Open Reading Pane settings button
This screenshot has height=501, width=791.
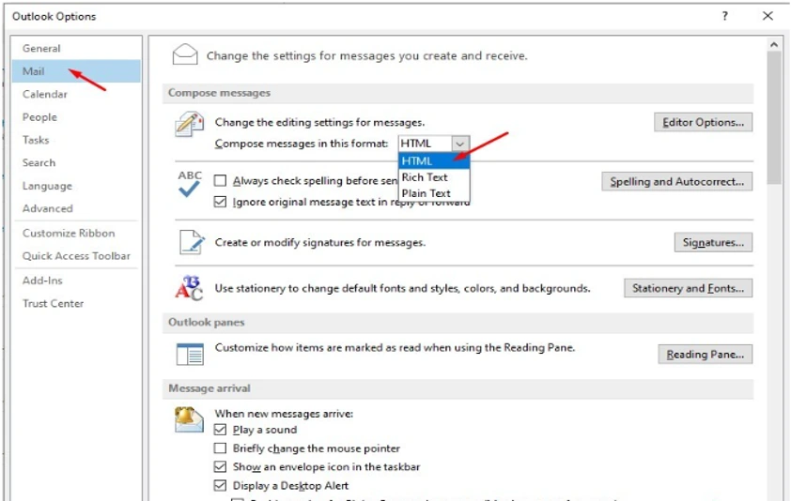pos(705,355)
